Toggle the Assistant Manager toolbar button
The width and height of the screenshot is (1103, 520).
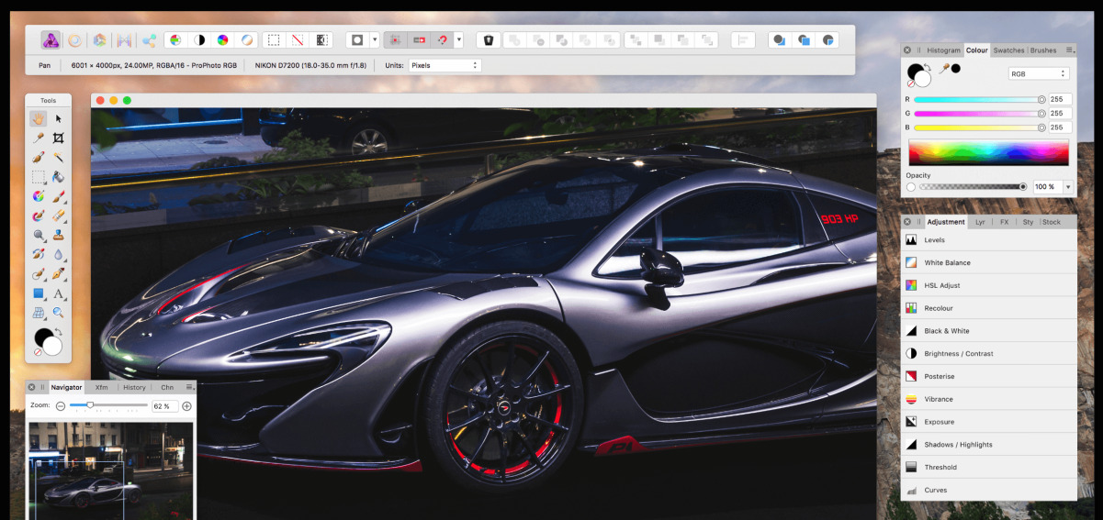pyautogui.click(x=489, y=40)
